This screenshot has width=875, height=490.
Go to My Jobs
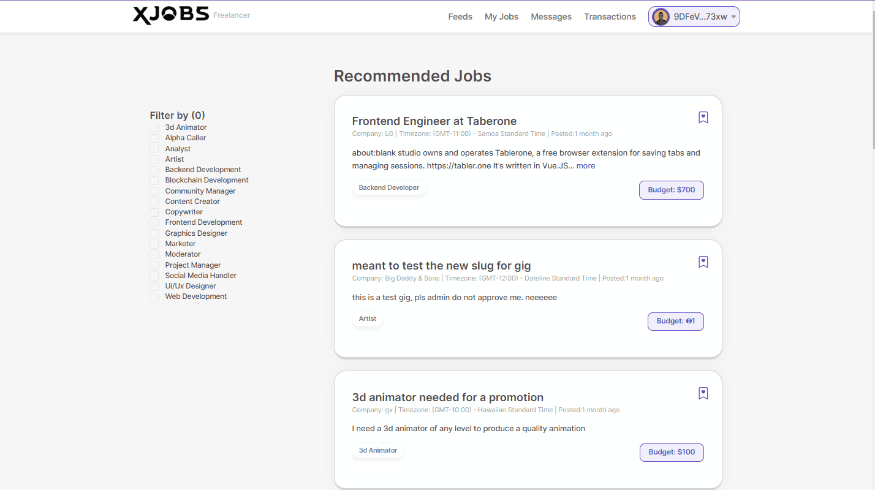[x=501, y=17]
